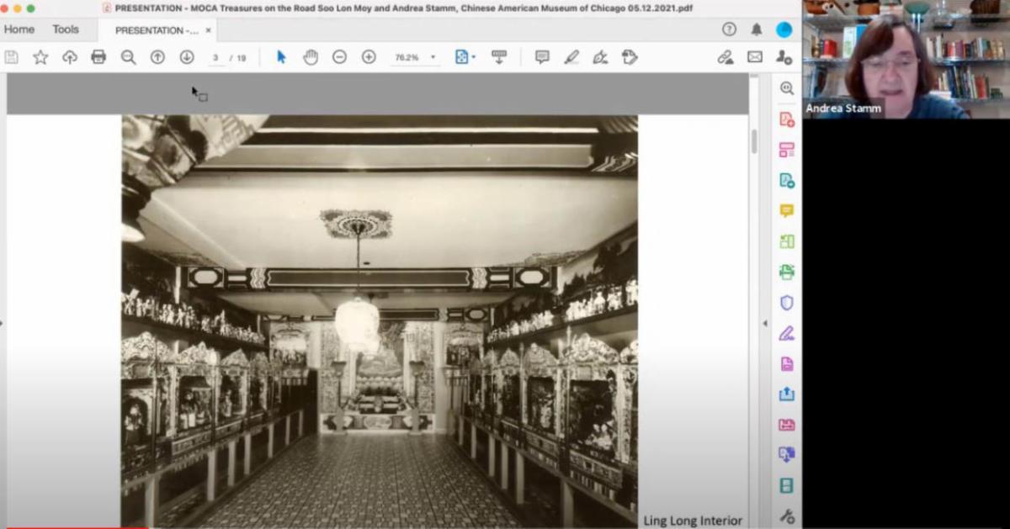The width and height of the screenshot is (1010, 529).
Task: Open the Home tab
Action: click(19, 29)
